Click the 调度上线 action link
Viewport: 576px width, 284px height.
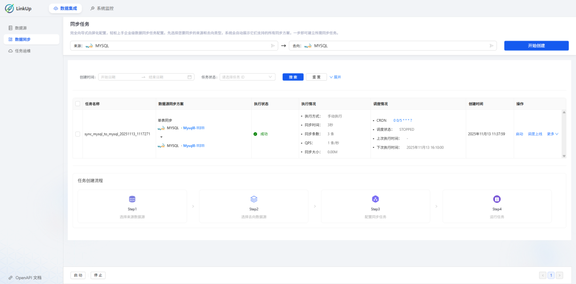point(535,134)
